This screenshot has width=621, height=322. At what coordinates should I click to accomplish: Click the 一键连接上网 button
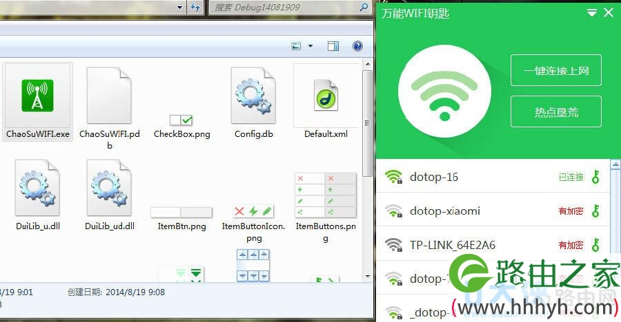(556, 70)
